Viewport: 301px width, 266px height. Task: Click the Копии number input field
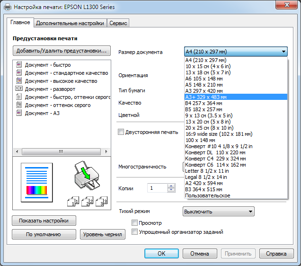point(158,188)
